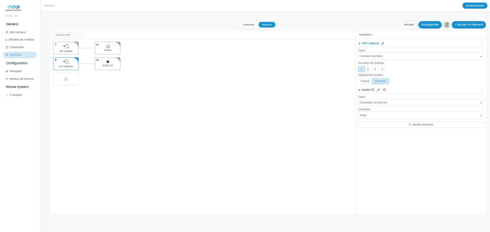Image resolution: width=490 pixels, height=232 pixels.
Task: Click the circled plus tile to add trigger
Action: point(66,79)
